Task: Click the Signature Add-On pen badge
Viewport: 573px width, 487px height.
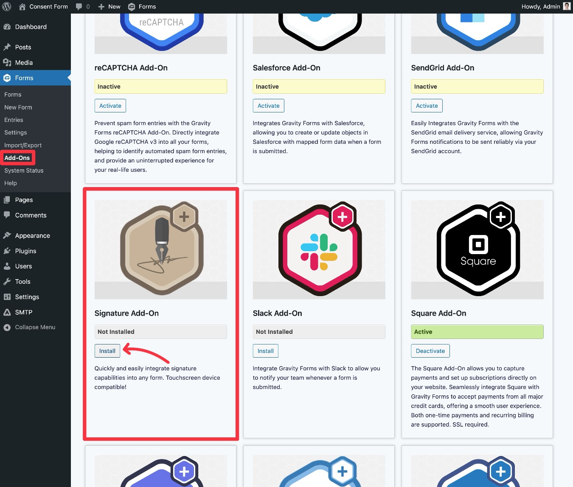Action: [160, 249]
